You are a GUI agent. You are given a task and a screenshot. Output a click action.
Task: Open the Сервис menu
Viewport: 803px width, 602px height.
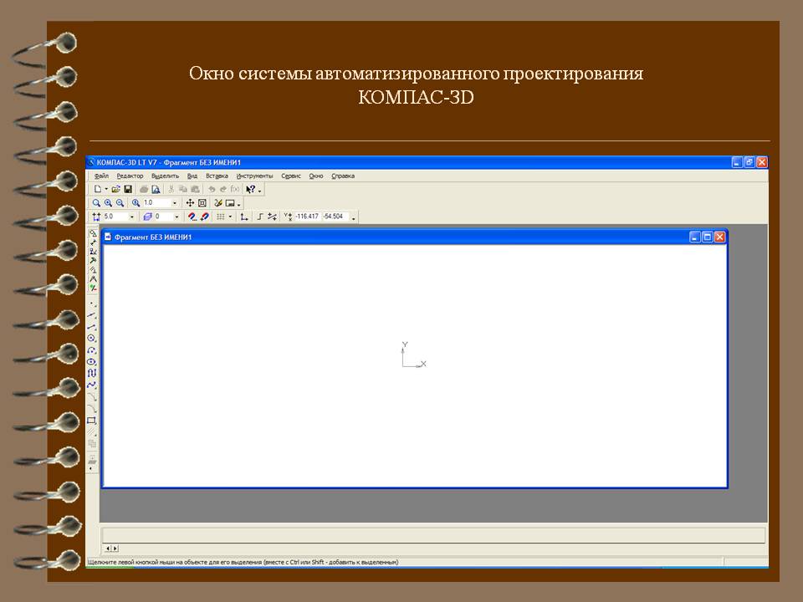pyautogui.click(x=291, y=176)
